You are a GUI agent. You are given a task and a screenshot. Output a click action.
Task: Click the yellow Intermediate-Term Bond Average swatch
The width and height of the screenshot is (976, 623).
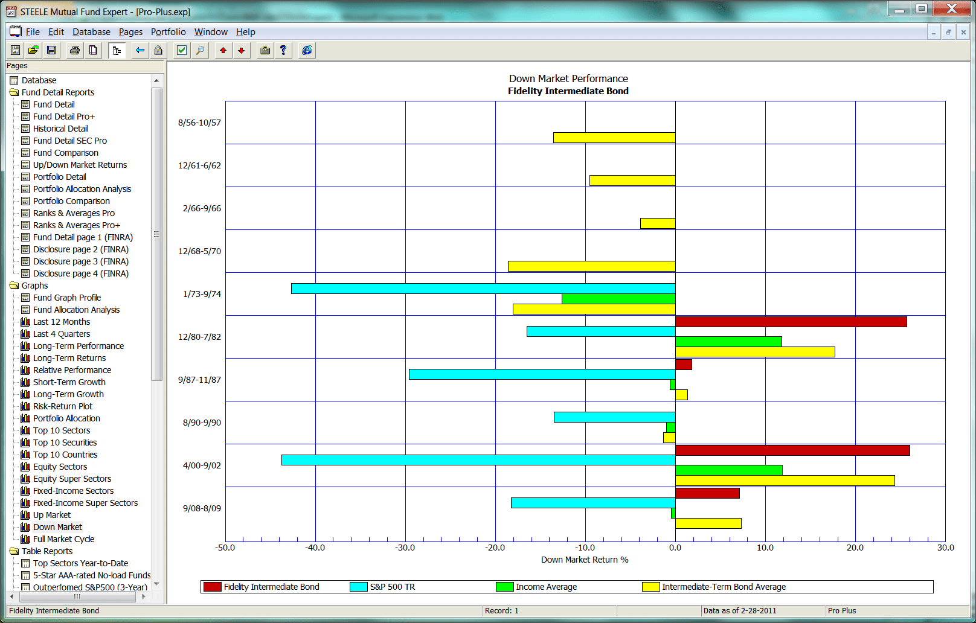click(651, 587)
